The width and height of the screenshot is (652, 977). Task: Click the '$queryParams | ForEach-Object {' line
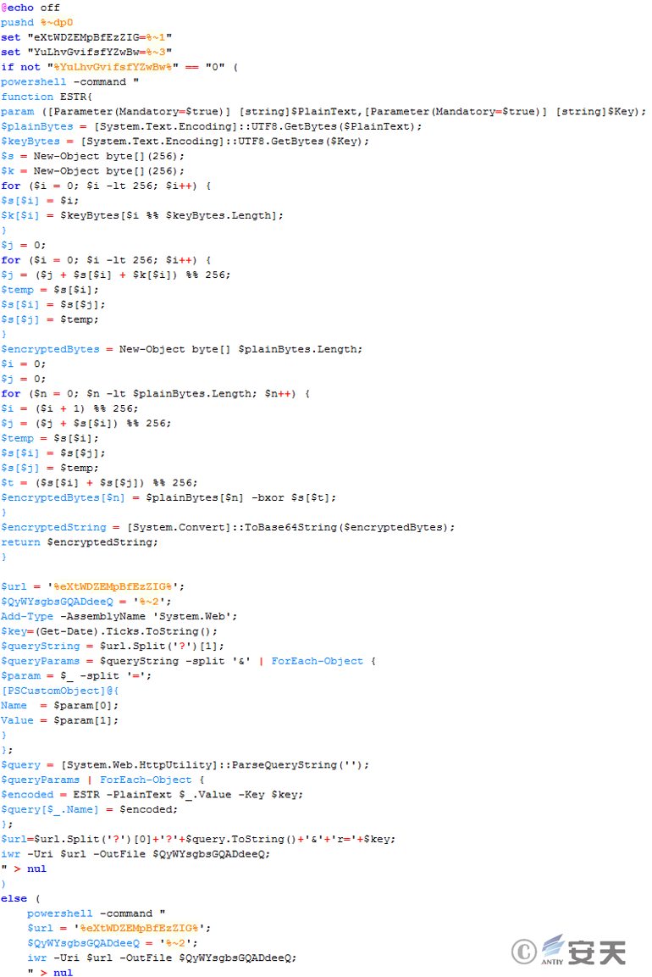(102, 780)
